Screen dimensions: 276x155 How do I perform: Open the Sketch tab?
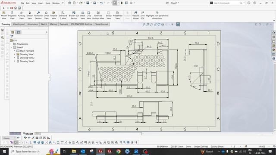(44, 24)
